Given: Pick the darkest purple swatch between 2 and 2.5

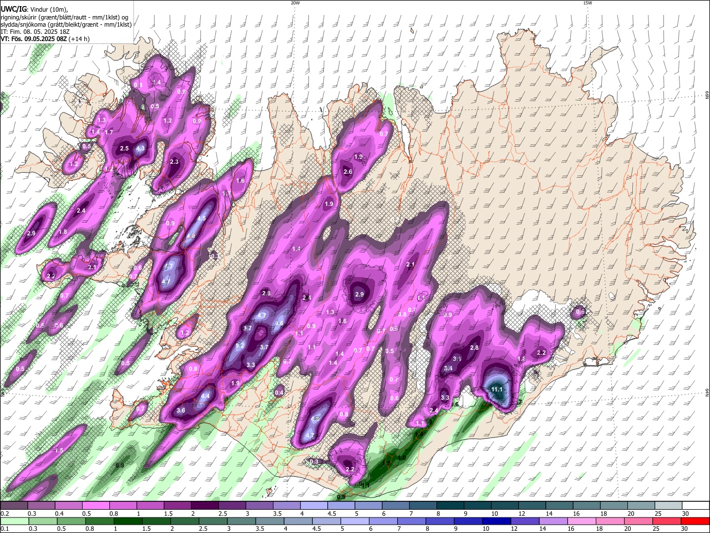Looking at the screenshot, I should pos(205,506).
